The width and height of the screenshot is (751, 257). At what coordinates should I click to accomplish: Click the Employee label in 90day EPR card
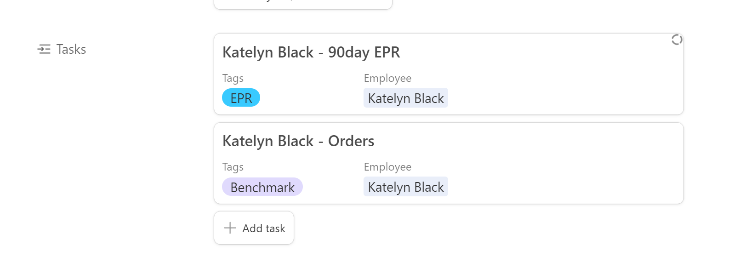387,78
